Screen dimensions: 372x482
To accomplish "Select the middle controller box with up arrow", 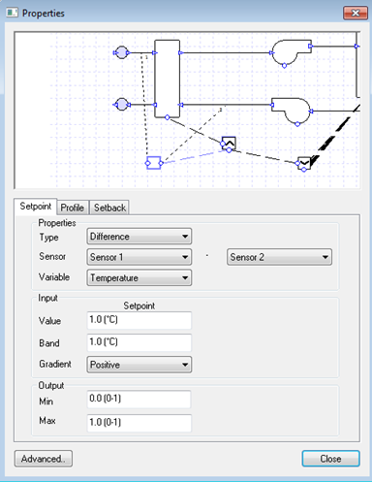I will tap(229, 144).
